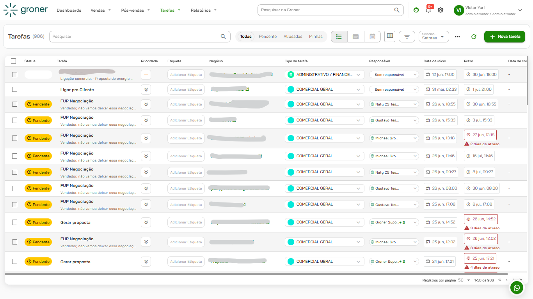The width and height of the screenshot is (533, 299).
Task: Open the notifications bell
Action: pos(428,10)
